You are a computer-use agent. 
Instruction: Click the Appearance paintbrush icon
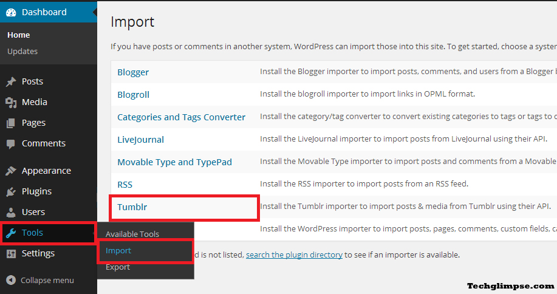coord(11,171)
